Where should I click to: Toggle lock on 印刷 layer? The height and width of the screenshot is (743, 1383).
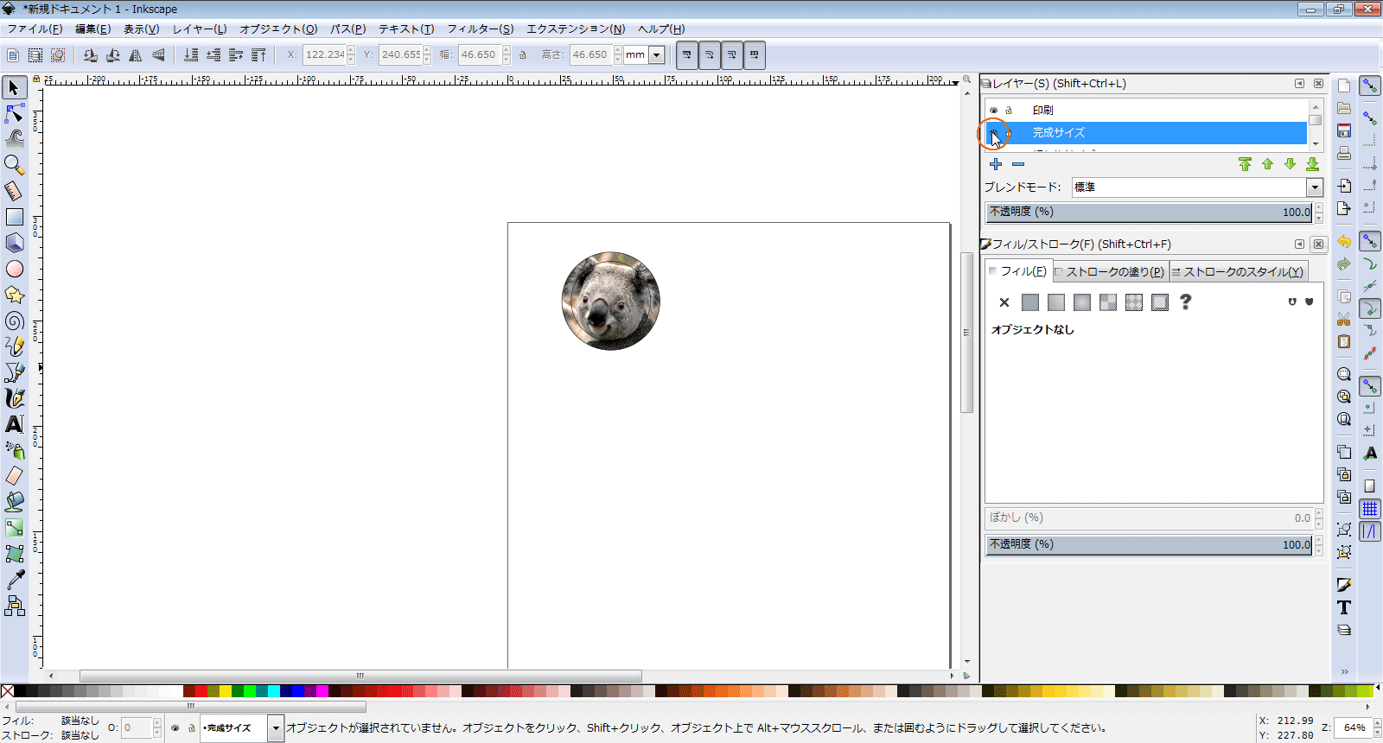point(1009,111)
